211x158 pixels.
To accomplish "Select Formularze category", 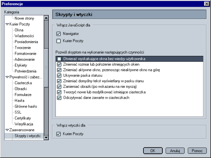I will (23, 95).
